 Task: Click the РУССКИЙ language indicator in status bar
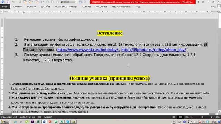pyautogui.click(x=48, y=117)
